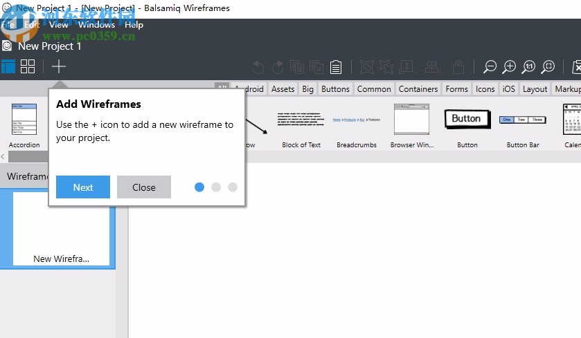581x338 pixels.
Task: Open the layering order dropdown icon
Action: [408, 67]
